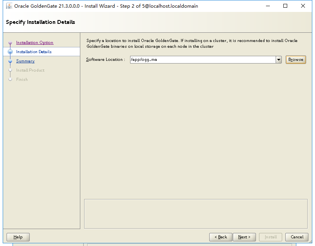Proceed with the Next button
This screenshot has width=315, height=246.
coord(244,237)
